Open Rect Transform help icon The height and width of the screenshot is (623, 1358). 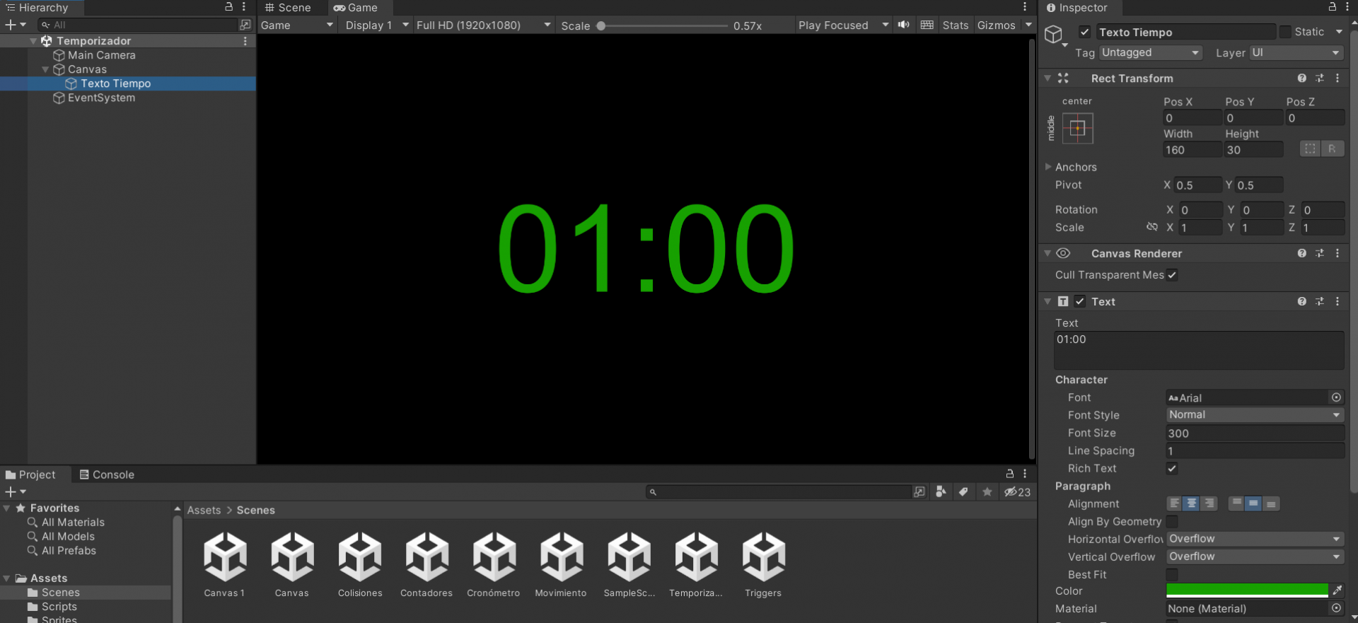pyautogui.click(x=1301, y=78)
